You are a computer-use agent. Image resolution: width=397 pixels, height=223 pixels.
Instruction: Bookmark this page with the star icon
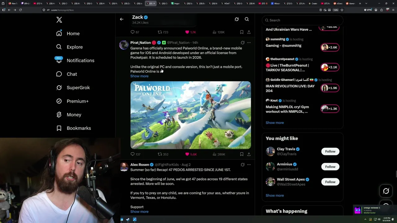coord(342,10)
